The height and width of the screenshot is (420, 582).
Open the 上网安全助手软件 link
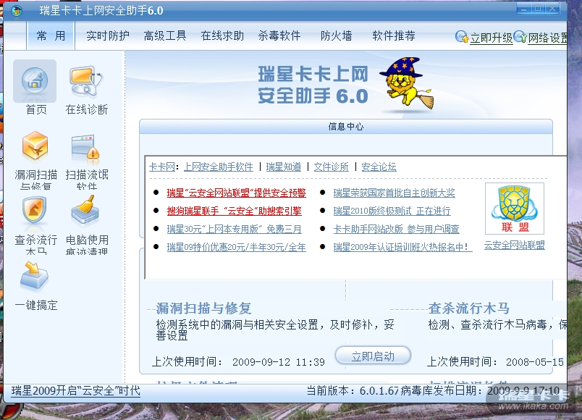pos(219,167)
